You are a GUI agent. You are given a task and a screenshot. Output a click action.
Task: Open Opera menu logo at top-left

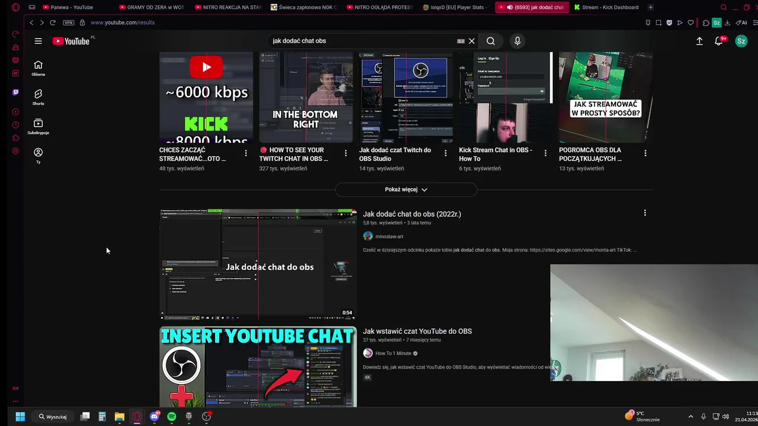pos(15,7)
